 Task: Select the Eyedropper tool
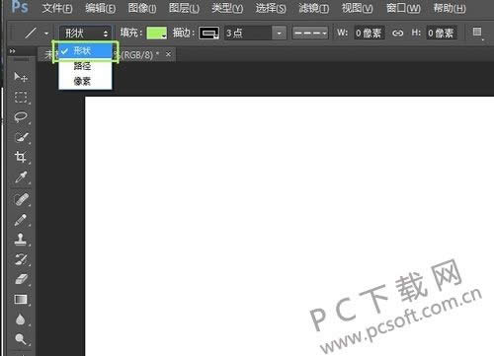click(21, 178)
